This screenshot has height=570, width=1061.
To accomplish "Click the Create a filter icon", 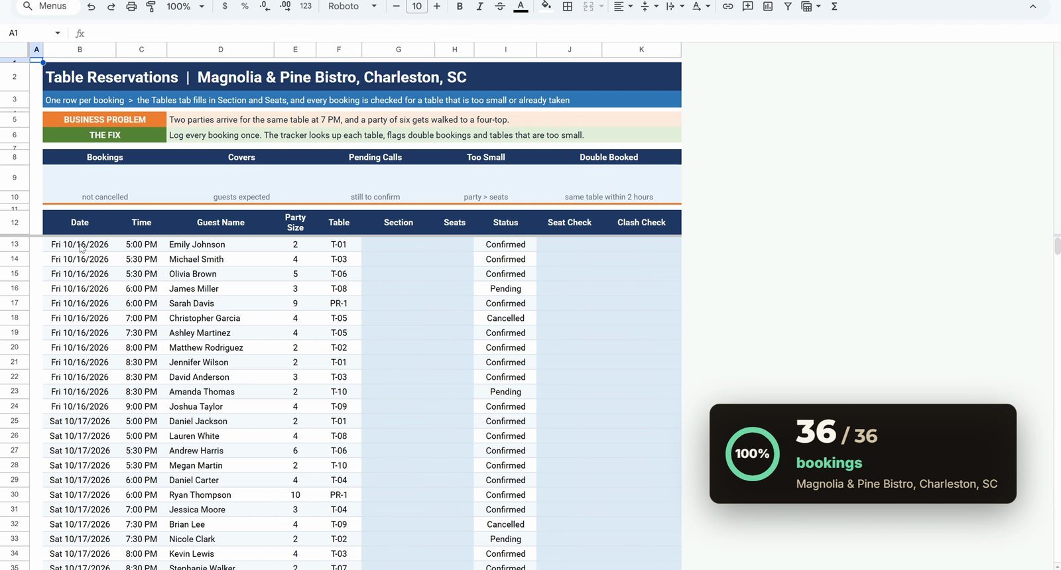I will tap(788, 6).
